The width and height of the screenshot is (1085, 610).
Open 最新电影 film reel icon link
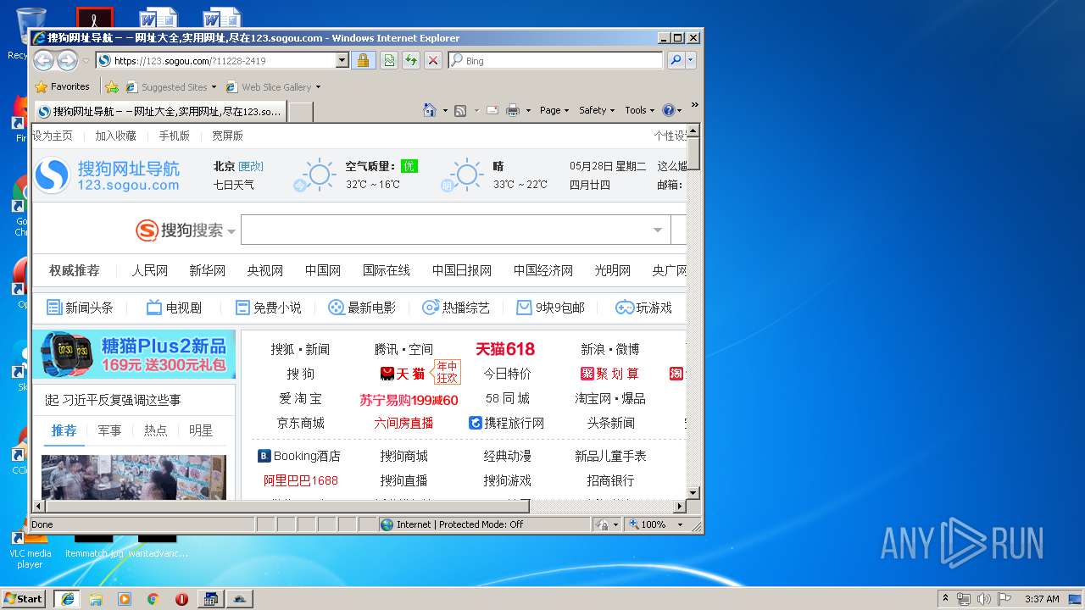point(362,308)
